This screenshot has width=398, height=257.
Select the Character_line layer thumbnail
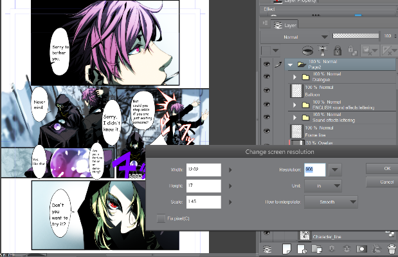click(x=305, y=235)
